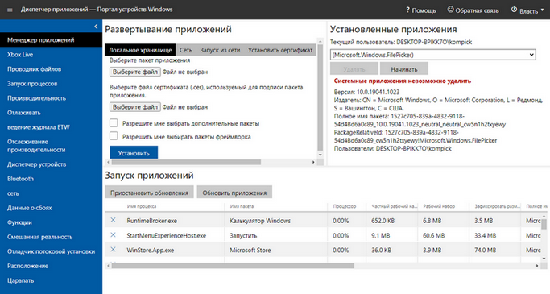Switch to the Локальное хранилище tab
Image resolution: width=550 pixels, height=294 pixels.
click(140, 50)
